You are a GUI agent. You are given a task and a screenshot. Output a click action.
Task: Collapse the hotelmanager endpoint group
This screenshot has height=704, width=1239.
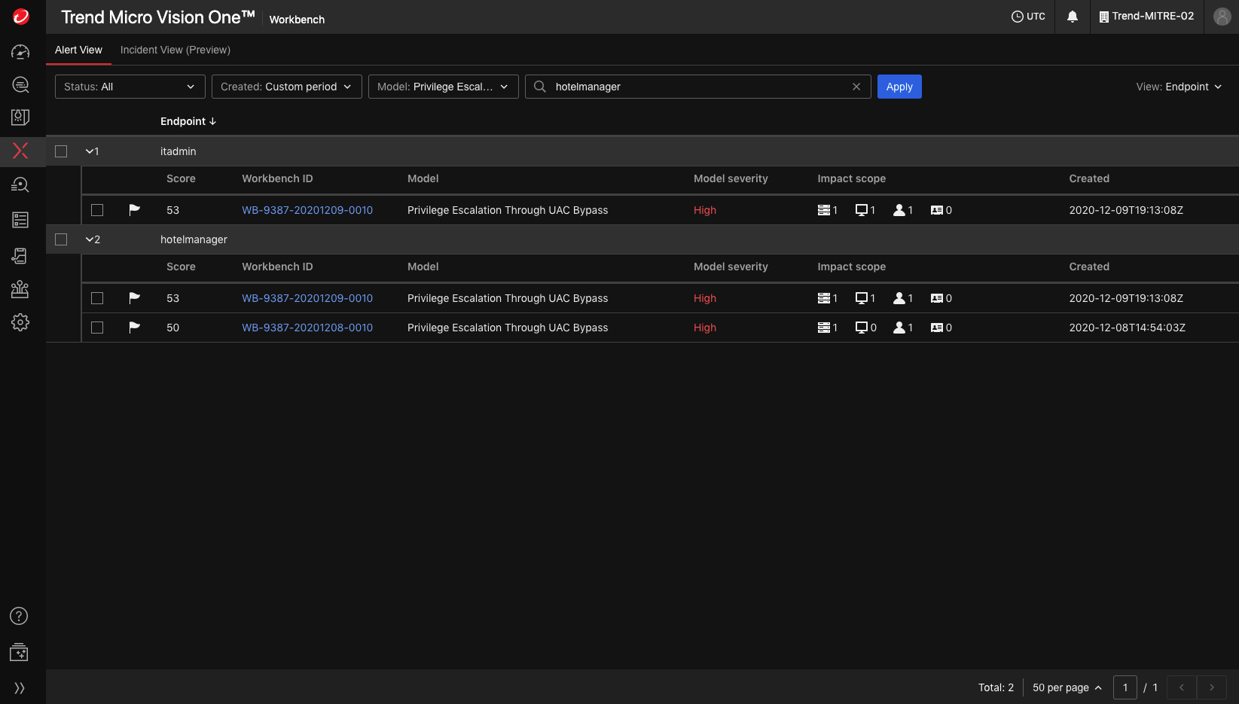click(x=90, y=239)
